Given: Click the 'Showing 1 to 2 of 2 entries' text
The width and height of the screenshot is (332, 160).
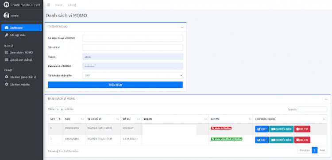Looking at the screenshot, I should tap(63, 151).
